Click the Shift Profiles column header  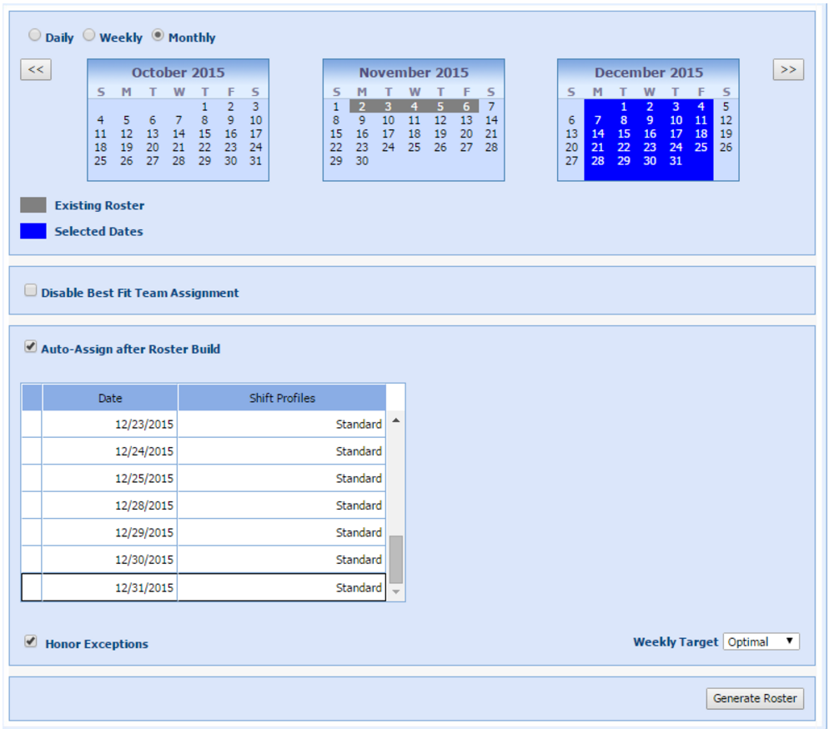click(282, 398)
